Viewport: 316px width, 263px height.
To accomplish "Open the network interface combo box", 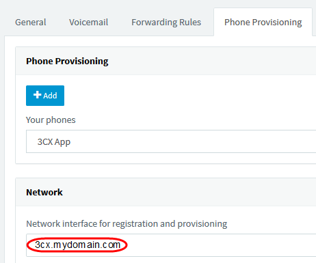I will click(171, 245).
